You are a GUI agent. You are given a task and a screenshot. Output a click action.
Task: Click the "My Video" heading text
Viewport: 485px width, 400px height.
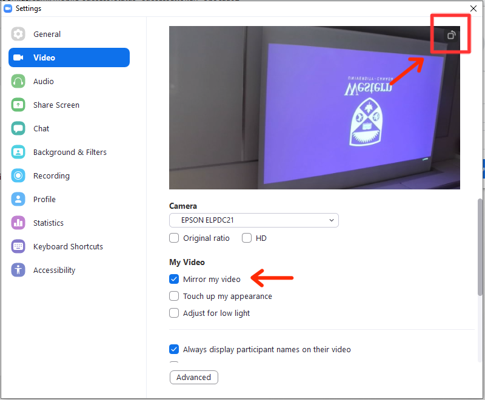click(x=187, y=262)
